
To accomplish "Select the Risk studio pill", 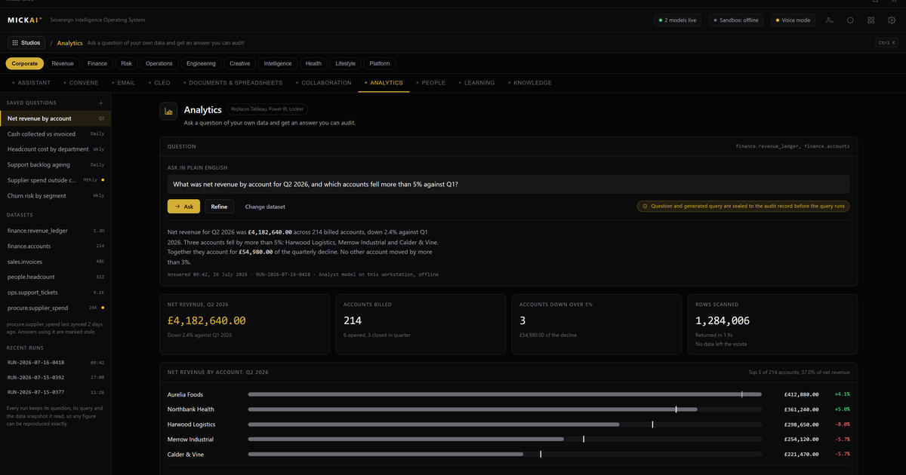I will 126,63.
